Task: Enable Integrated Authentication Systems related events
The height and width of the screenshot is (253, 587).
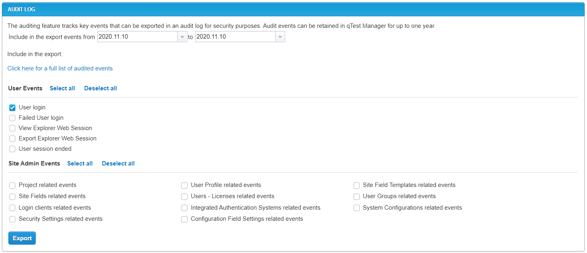Action: click(x=184, y=208)
